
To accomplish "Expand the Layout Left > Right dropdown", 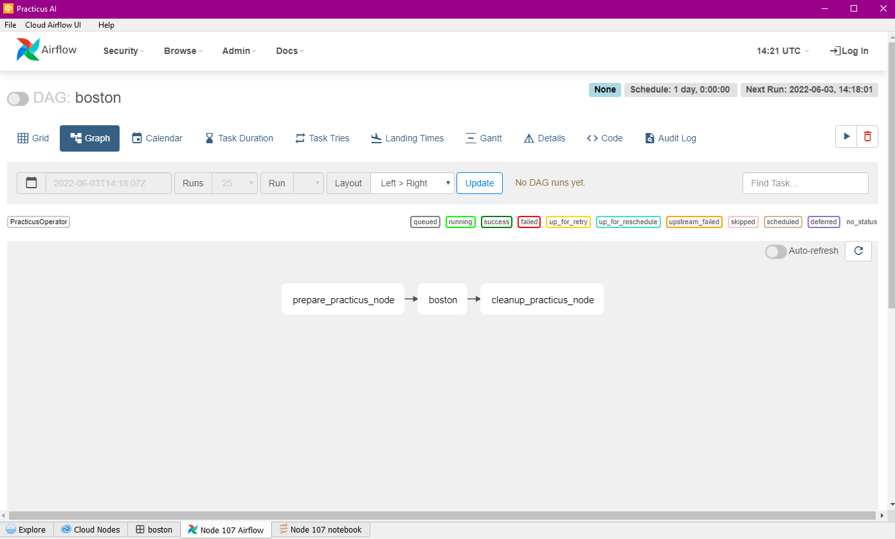I will click(412, 183).
